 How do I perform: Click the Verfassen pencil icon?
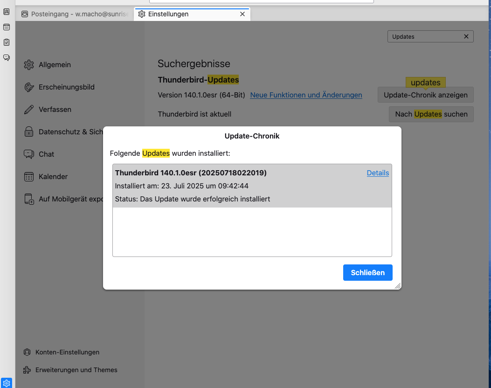point(29,110)
